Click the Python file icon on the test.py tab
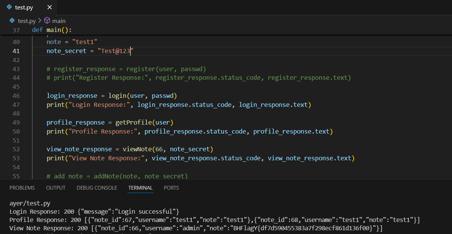This screenshot has width=452, height=234. pos(9,7)
